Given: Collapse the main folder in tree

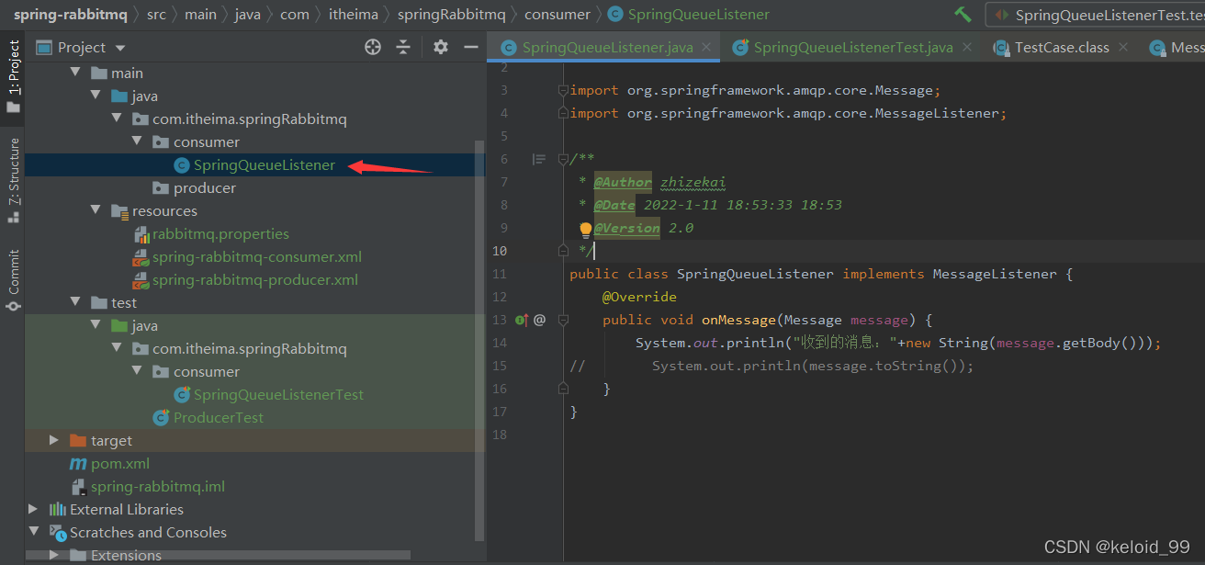Looking at the screenshot, I should 75,73.
